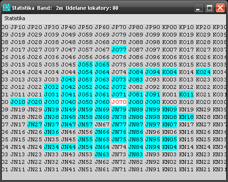The image size is (228, 182).
Task: Click locator JN36
Action: (x=51, y=132)
